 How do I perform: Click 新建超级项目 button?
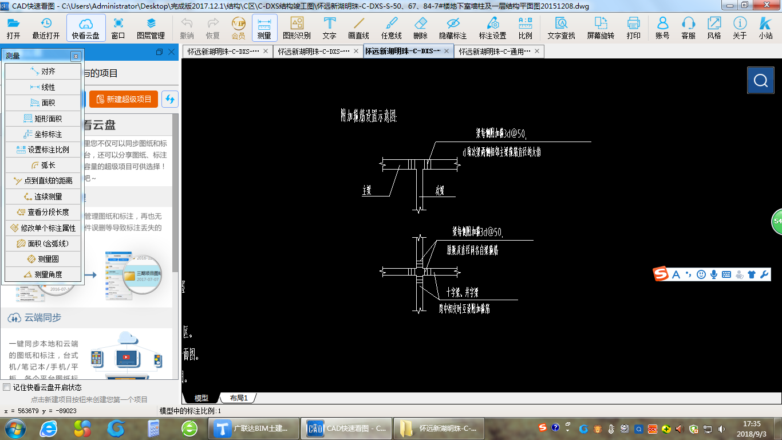(x=124, y=99)
